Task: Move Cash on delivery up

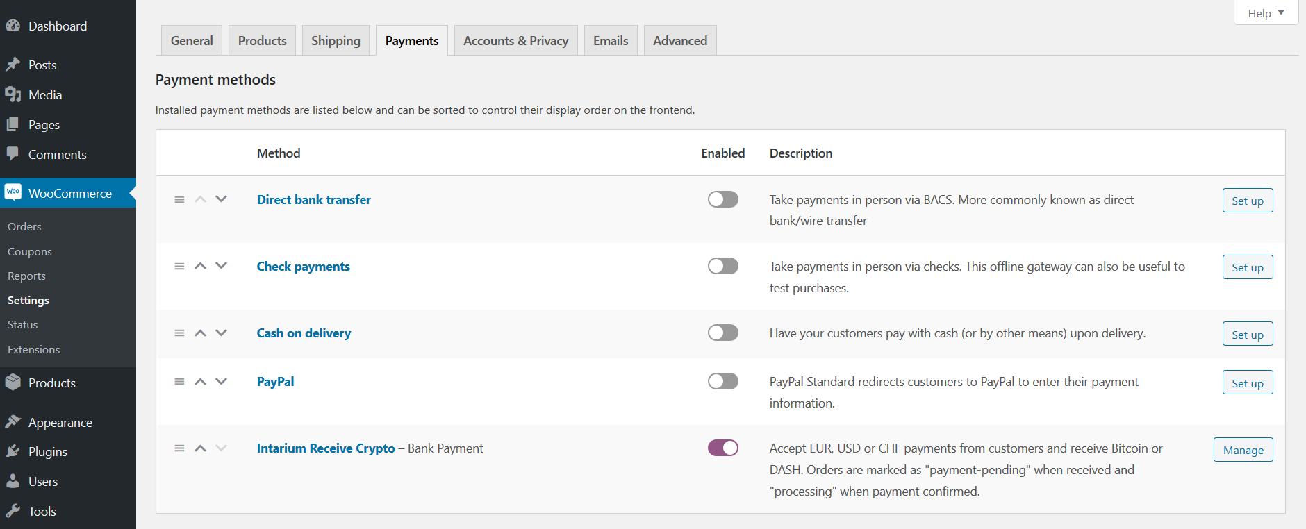Action: [x=200, y=333]
